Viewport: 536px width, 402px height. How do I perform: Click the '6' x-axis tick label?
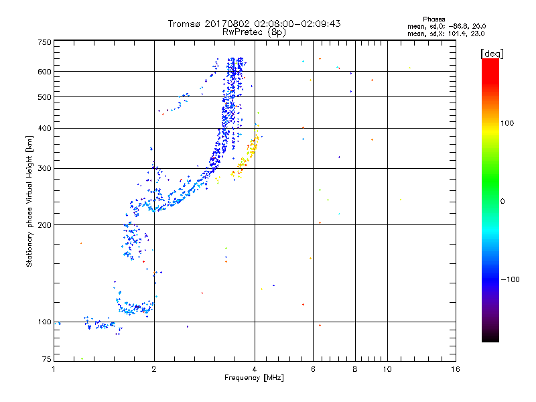(313, 369)
